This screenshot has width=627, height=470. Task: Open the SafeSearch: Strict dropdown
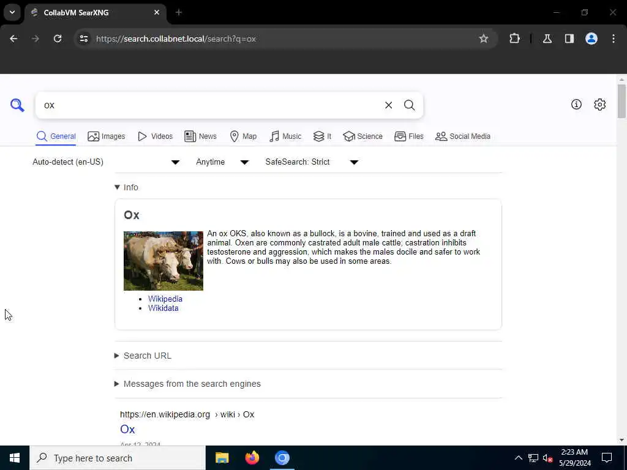tap(312, 162)
